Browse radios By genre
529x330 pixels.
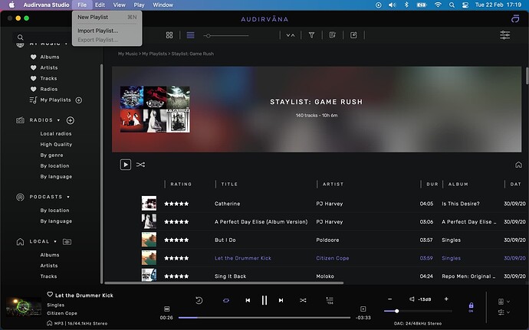(51, 155)
